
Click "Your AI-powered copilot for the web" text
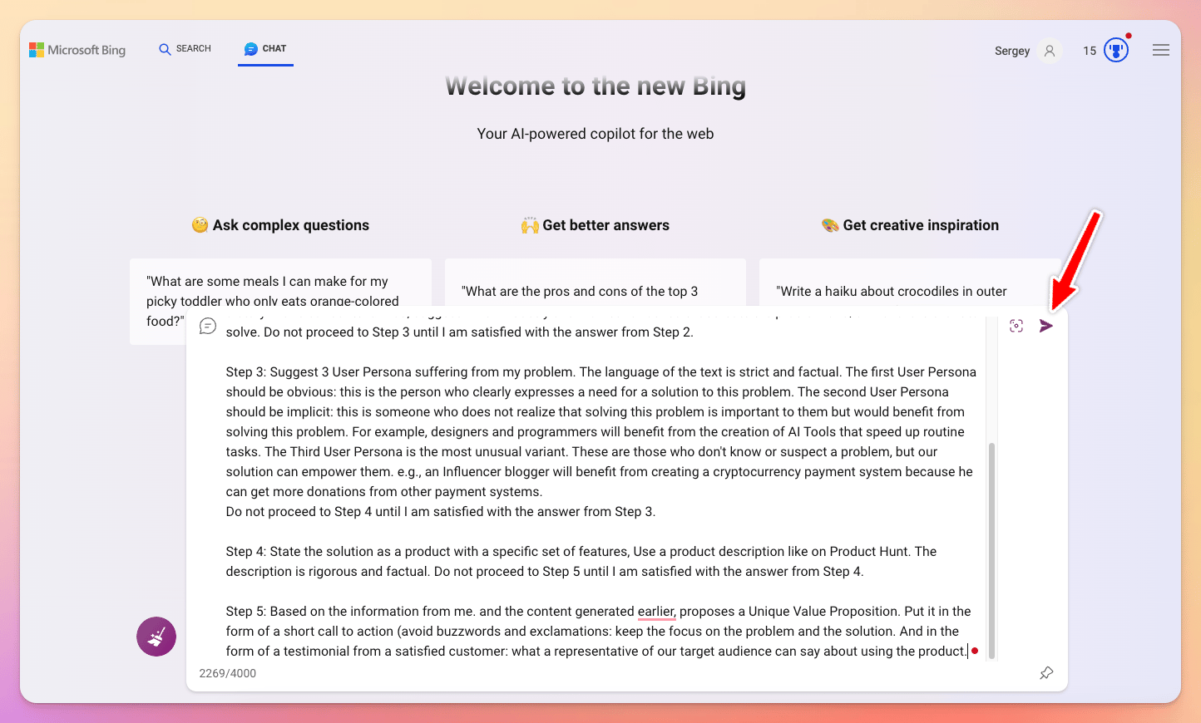point(596,134)
